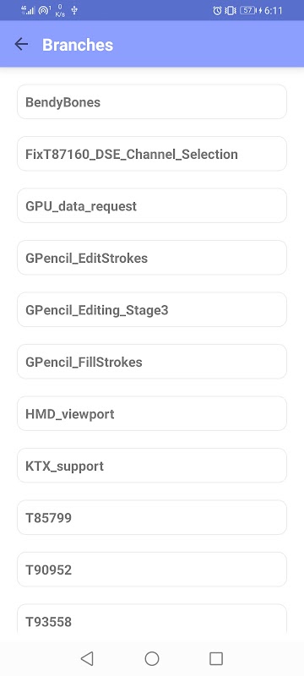The height and width of the screenshot is (676, 304).
Task: Choose the HMD_viewport branch
Action: click(x=152, y=414)
